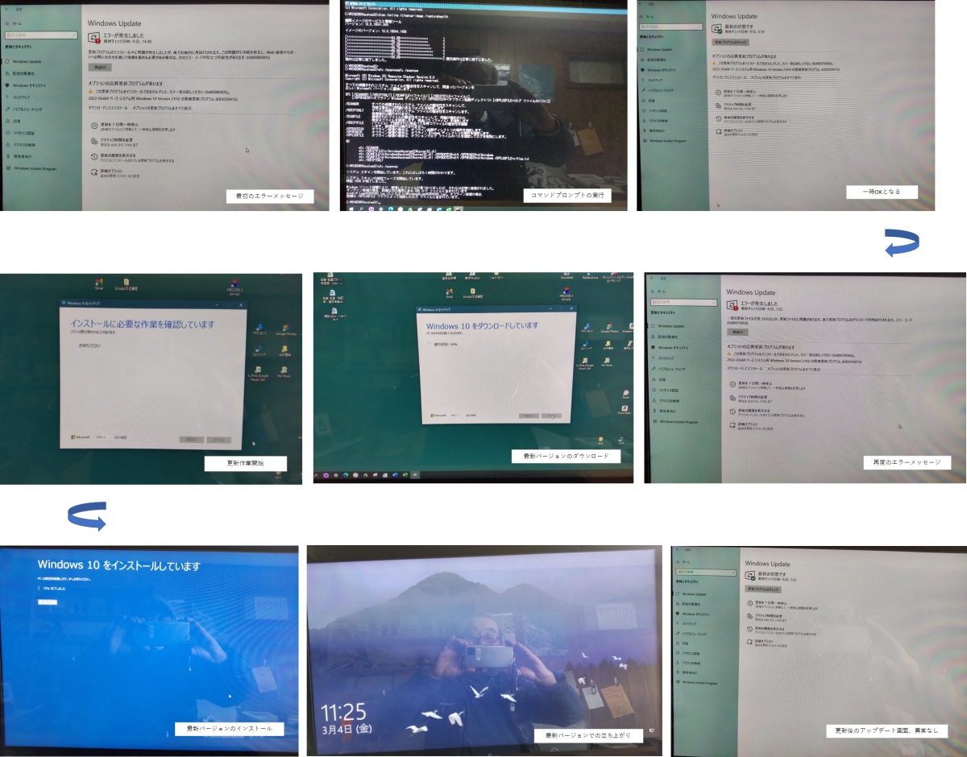
Task: Click the warning triangle in 再度のエラーメッセージ photo
Action: coord(730,354)
